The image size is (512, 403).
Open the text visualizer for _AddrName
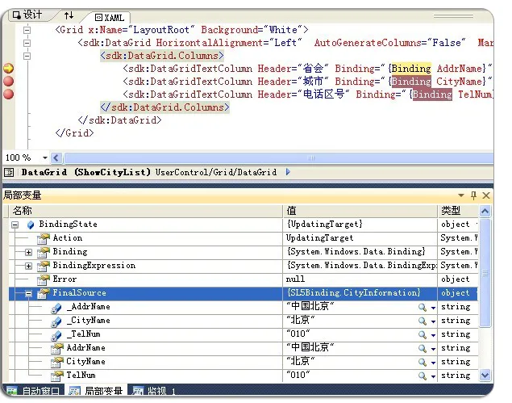click(423, 307)
